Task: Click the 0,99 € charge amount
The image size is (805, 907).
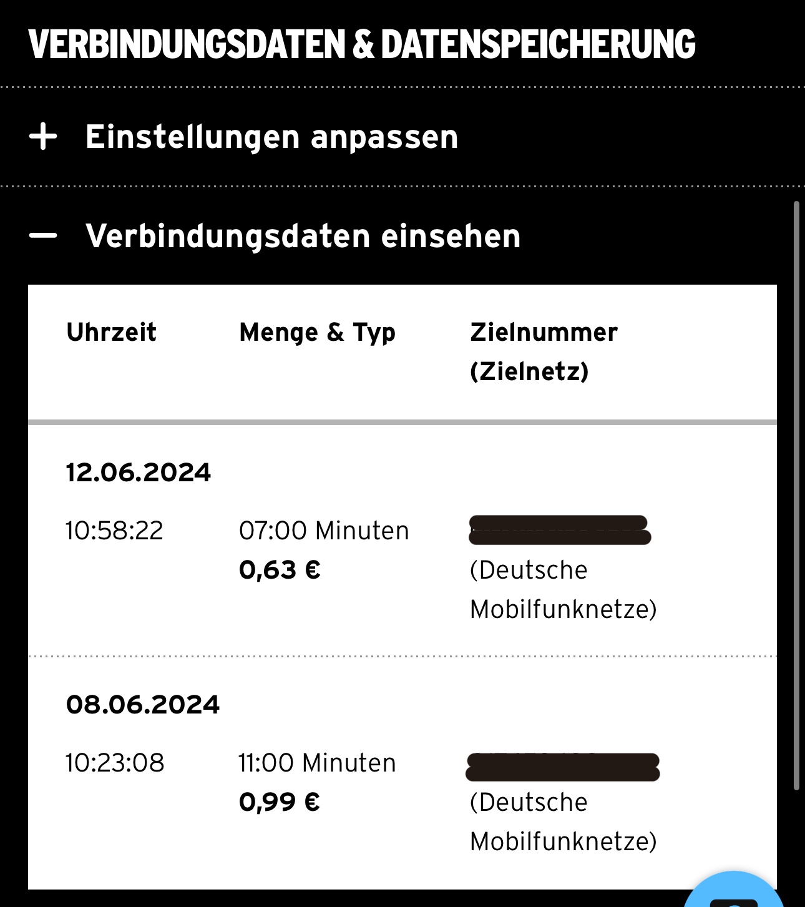Action: pyautogui.click(x=280, y=802)
